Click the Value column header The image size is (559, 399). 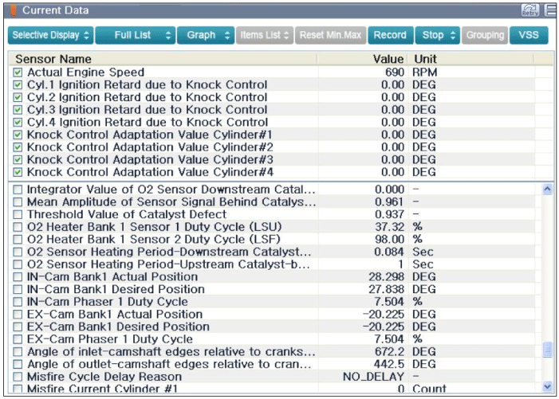point(361,59)
